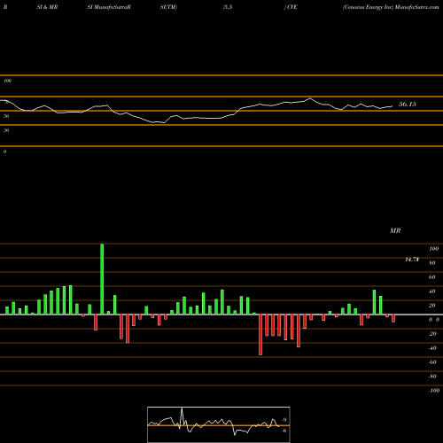Select the MR panel title label
Screen dimensions: 443x443
pos(395,230)
